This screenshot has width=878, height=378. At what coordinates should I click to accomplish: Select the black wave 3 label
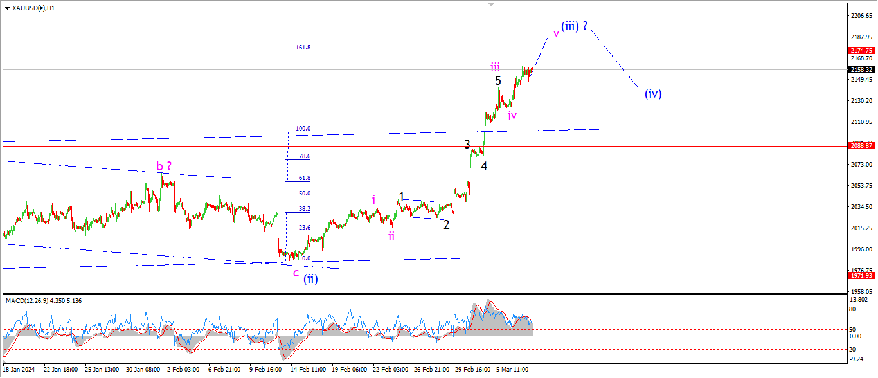(468, 145)
